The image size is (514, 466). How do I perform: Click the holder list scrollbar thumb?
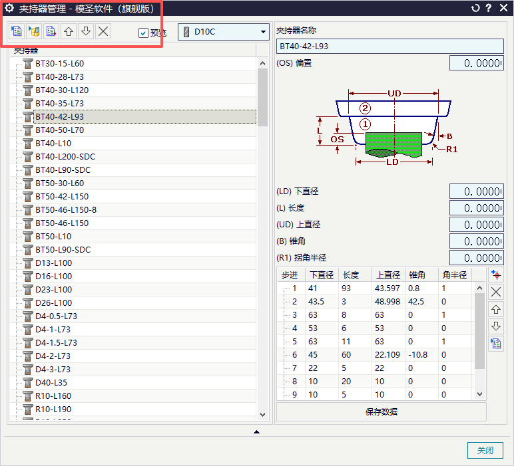262,97
